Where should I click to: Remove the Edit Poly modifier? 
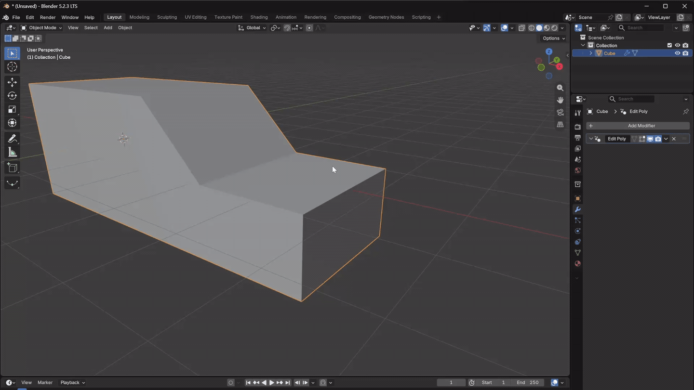pos(674,139)
